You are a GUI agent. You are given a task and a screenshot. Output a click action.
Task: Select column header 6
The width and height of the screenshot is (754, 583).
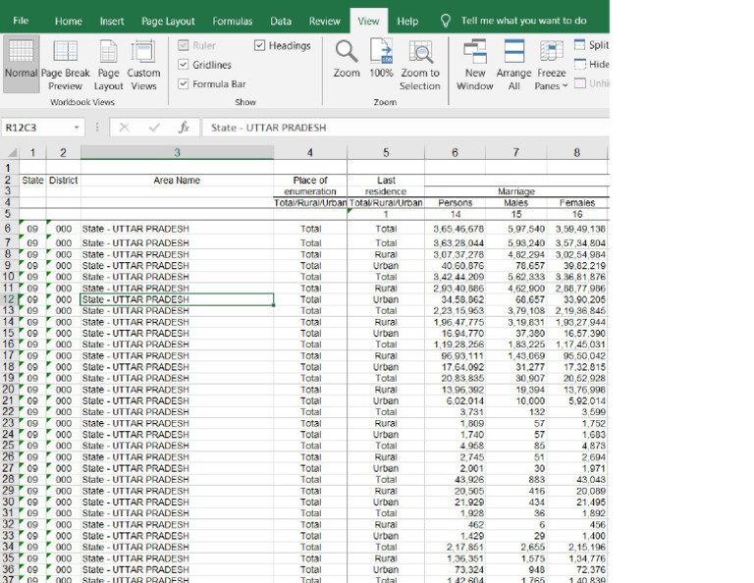coord(455,153)
